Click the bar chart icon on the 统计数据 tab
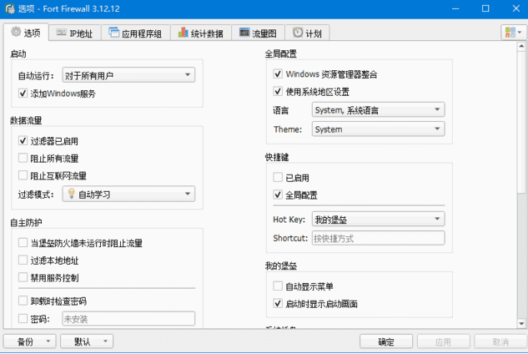This screenshot has width=528, height=354. coord(184,33)
